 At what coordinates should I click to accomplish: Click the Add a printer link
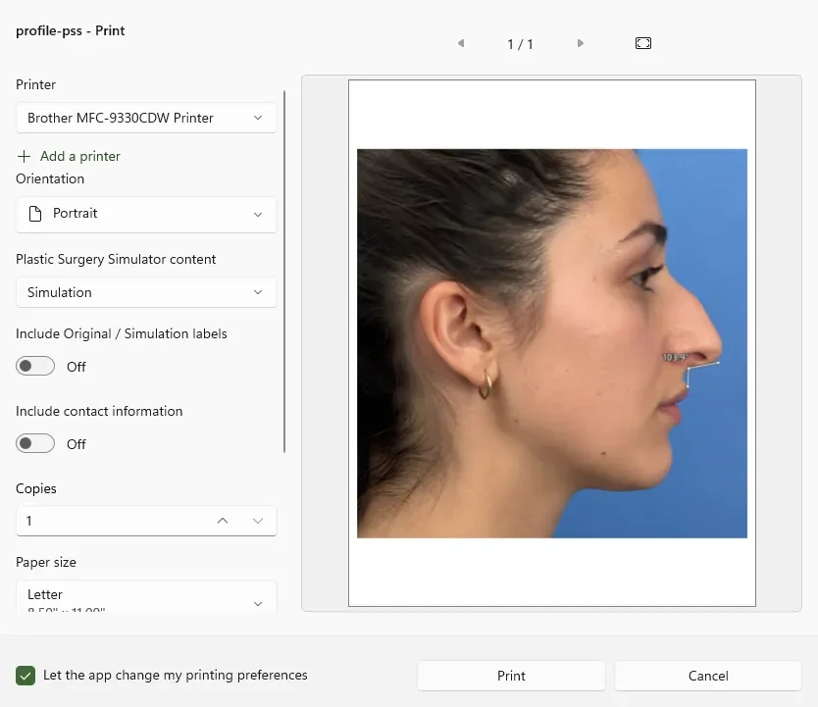click(80, 156)
